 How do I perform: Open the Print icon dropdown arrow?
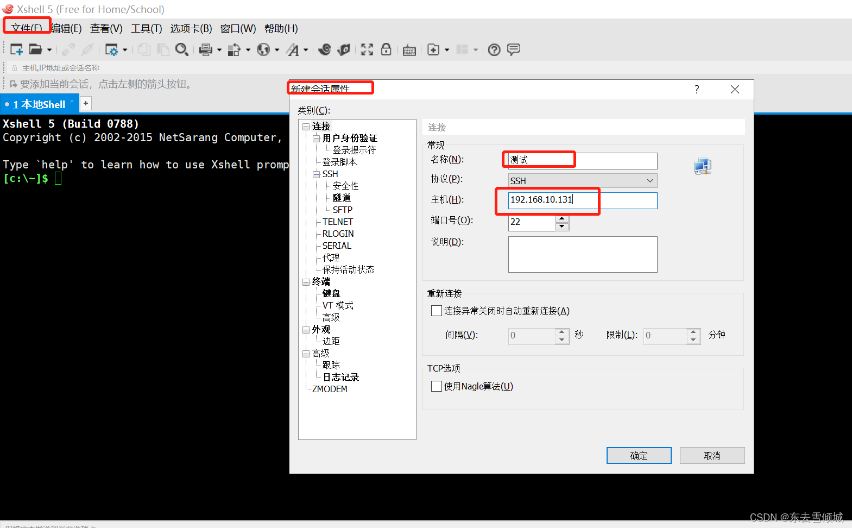coord(219,50)
